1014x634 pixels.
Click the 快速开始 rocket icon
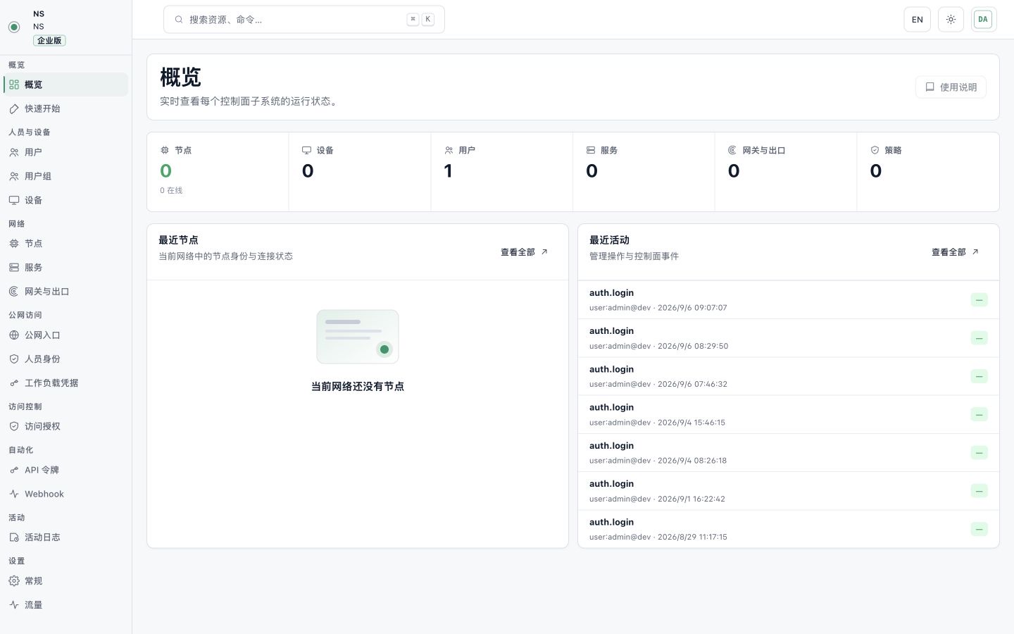click(x=14, y=108)
